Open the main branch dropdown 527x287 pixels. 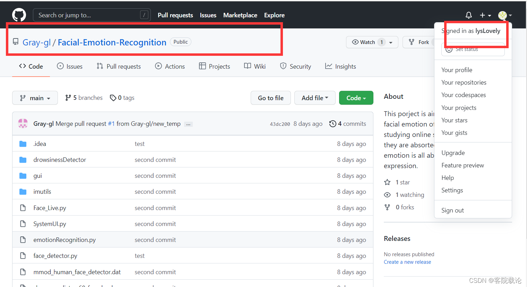pyautogui.click(x=35, y=98)
